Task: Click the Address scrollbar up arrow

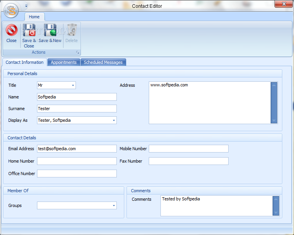Action: coord(274,85)
